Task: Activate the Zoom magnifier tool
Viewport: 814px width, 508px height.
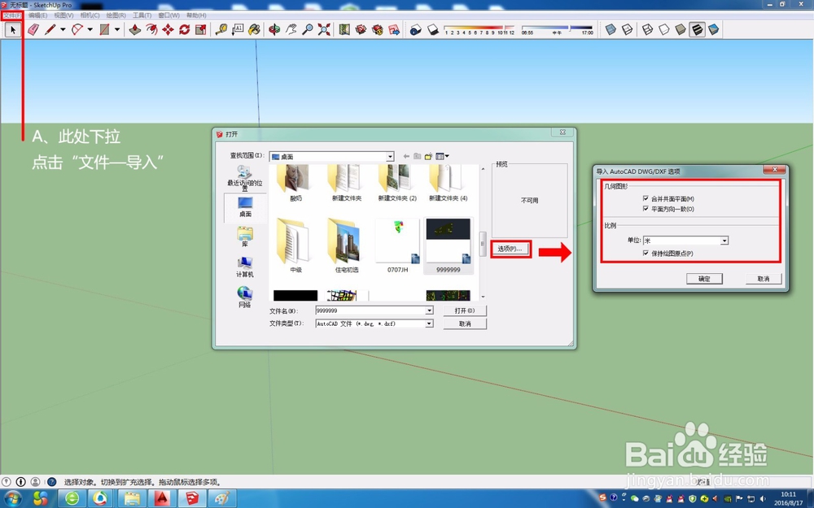Action: (308, 29)
